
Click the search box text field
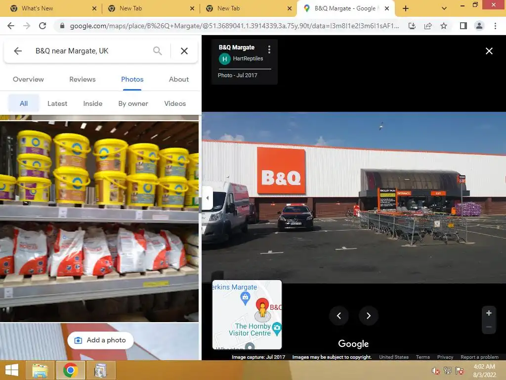90,51
